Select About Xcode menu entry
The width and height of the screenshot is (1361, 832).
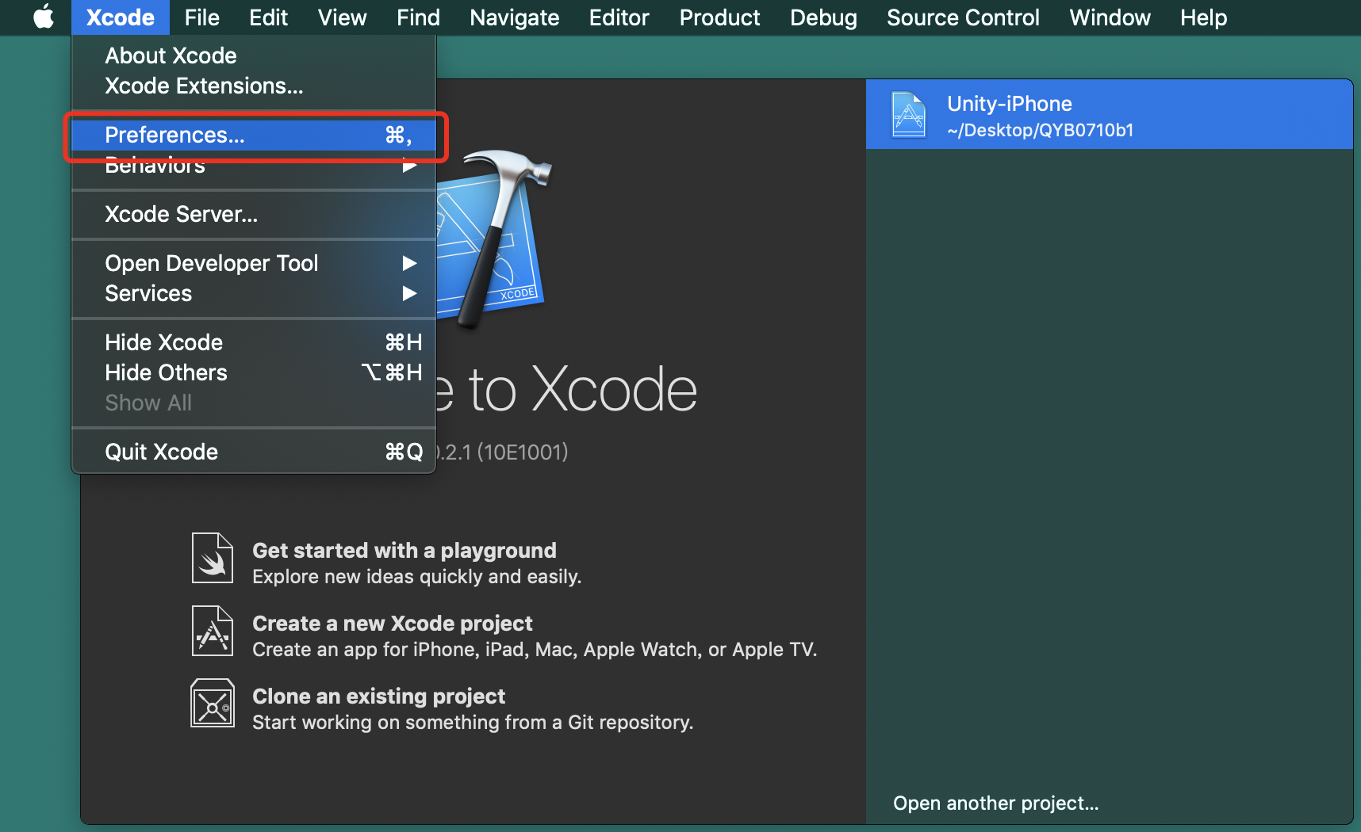click(254, 55)
